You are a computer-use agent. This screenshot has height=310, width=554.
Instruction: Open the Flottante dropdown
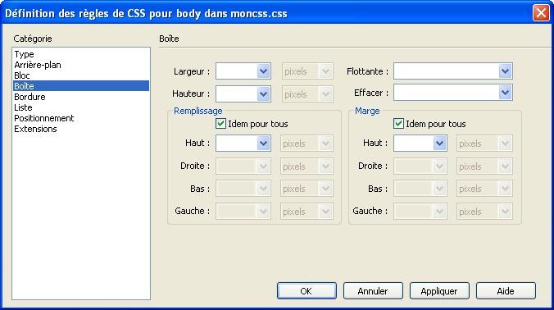[506, 71]
